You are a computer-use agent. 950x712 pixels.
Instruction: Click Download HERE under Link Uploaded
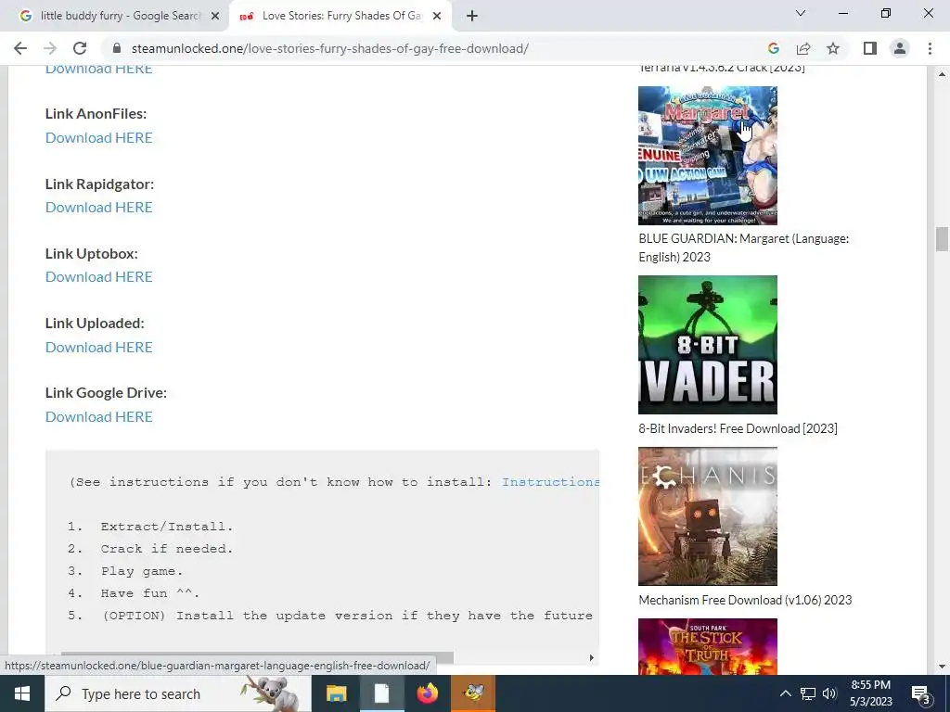[98, 347]
